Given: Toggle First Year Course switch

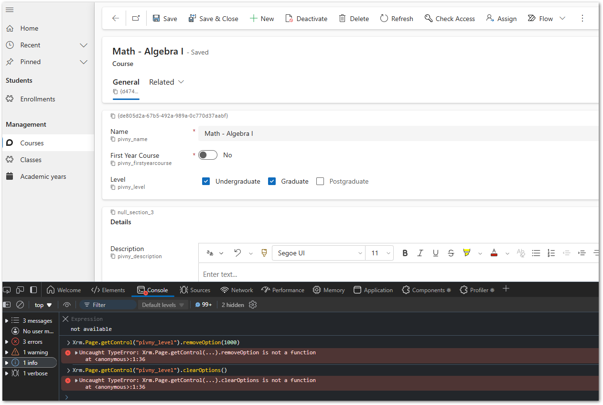Looking at the screenshot, I should coord(208,155).
